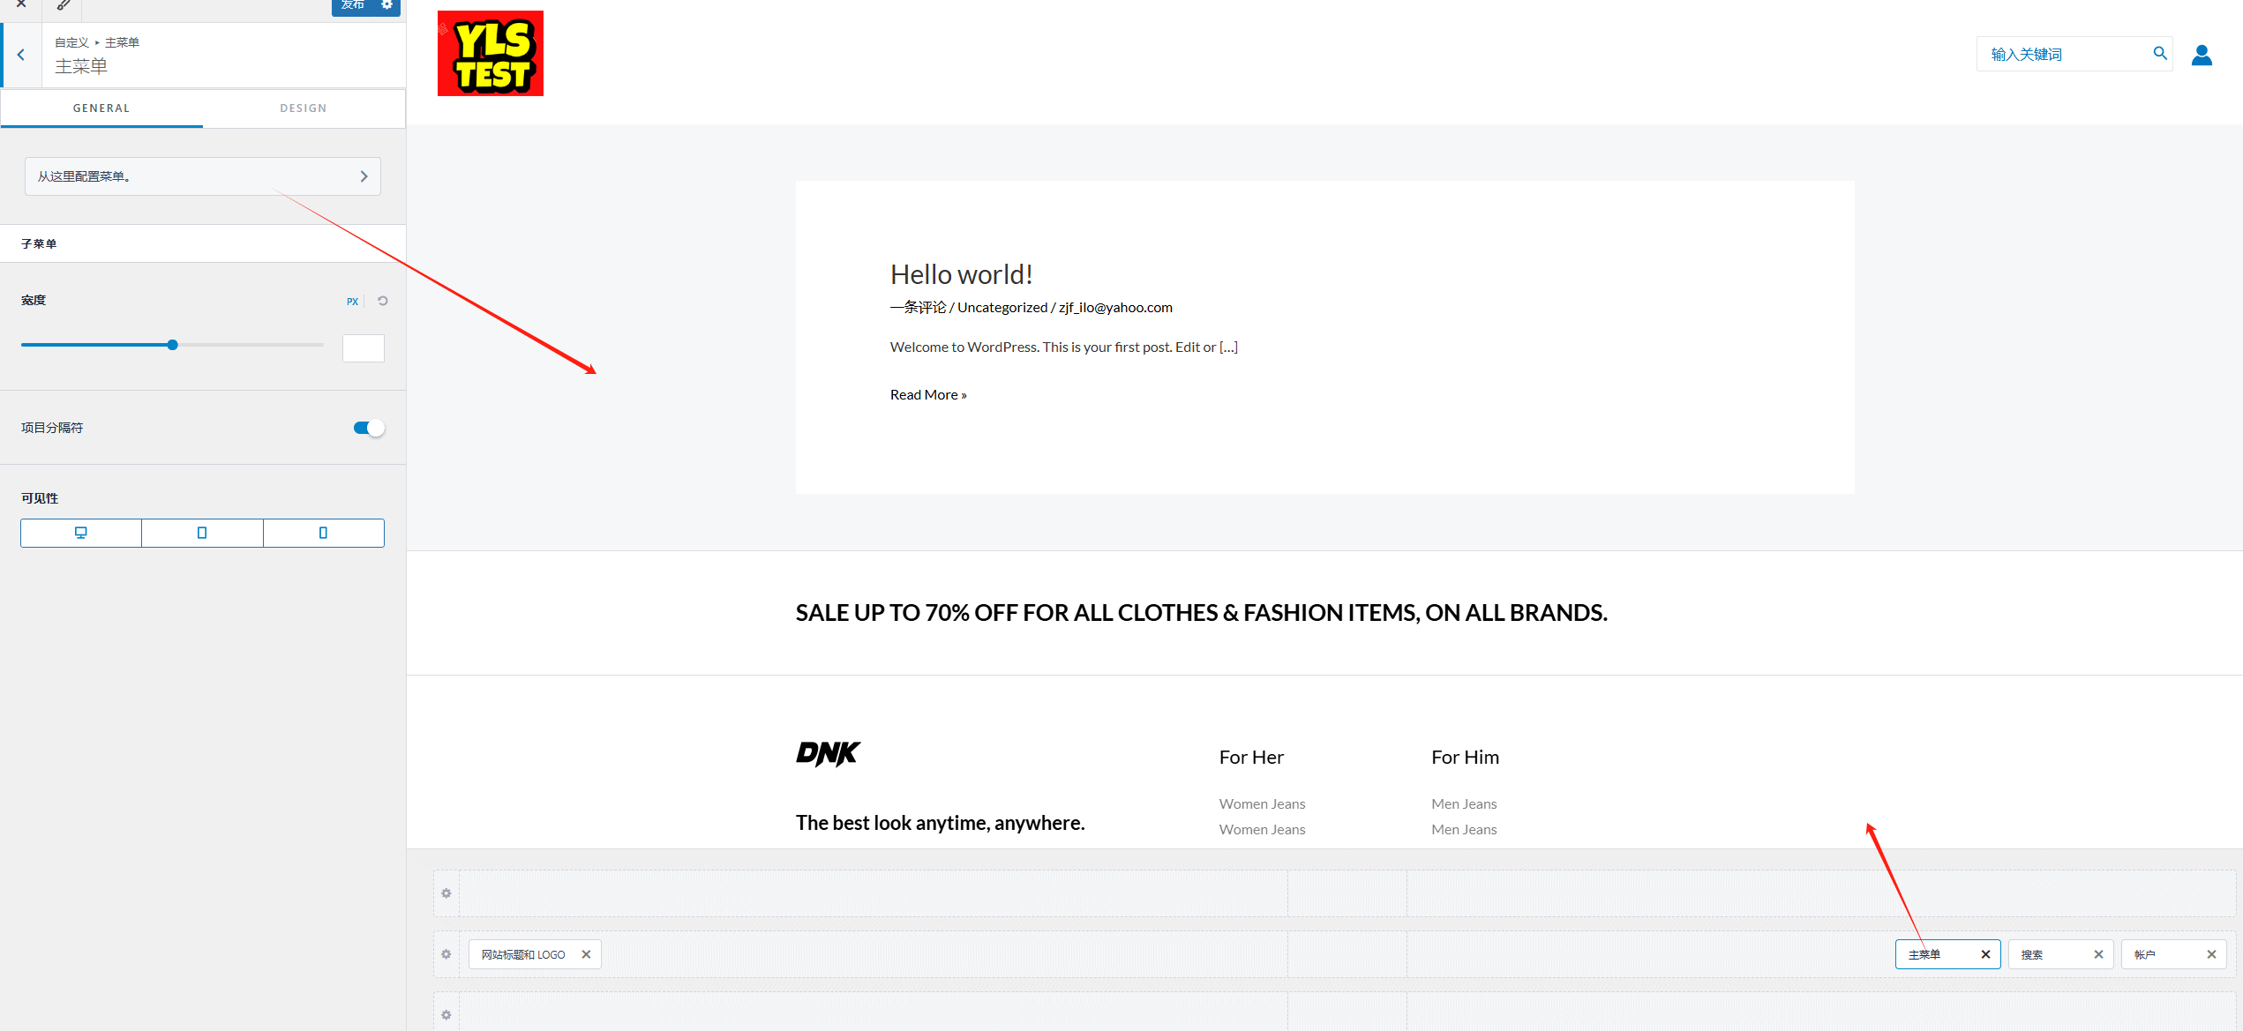Click the 发布 publish button

point(353,5)
